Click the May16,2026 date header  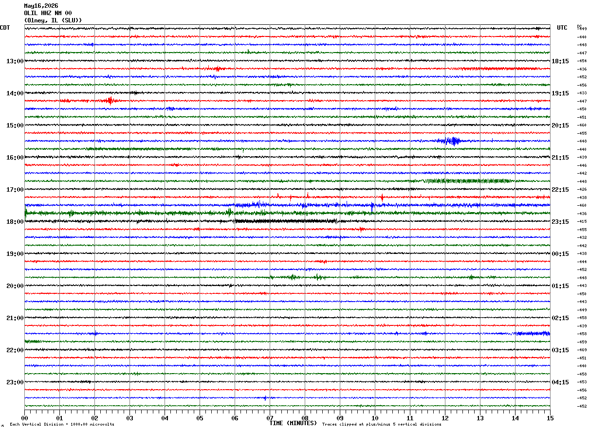pyautogui.click(x=41, y=6)
